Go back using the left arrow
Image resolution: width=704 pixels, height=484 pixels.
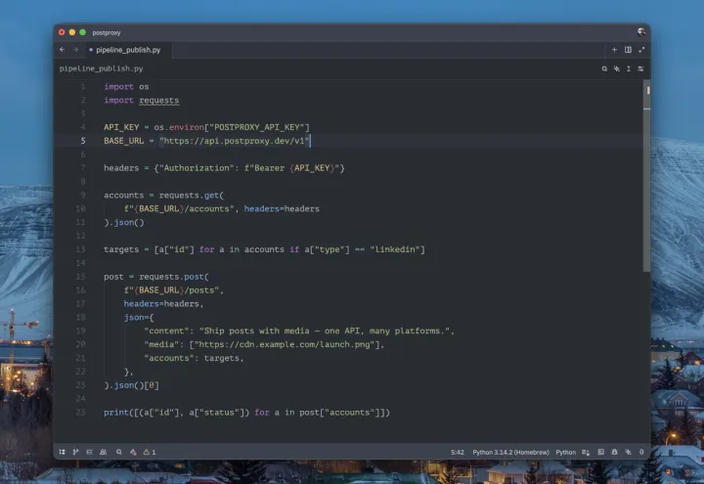point(62,50)
